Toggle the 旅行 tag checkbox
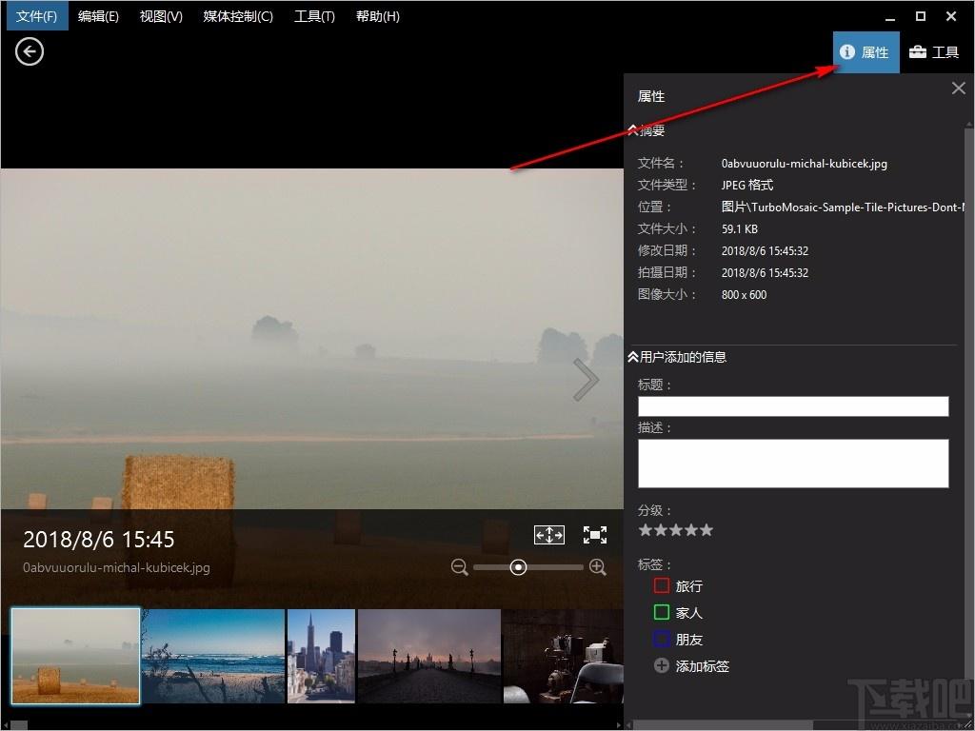Screen dimensions: 975x731 coord(662,585)
